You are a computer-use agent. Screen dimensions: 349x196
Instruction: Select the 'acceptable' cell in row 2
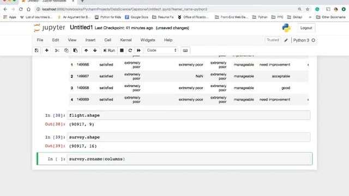pos(281,76)
